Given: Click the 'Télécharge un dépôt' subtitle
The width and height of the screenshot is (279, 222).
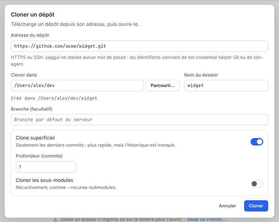Looking at the screenshot, I should [75, 24].
